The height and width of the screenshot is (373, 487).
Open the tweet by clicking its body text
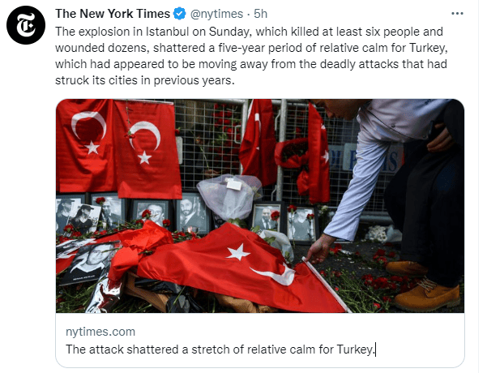(x=251, y=56)
